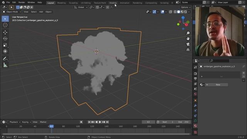Toggle camera view icon in viewport
The height and width of the screenshot is (139, 247).
[188, 44]
